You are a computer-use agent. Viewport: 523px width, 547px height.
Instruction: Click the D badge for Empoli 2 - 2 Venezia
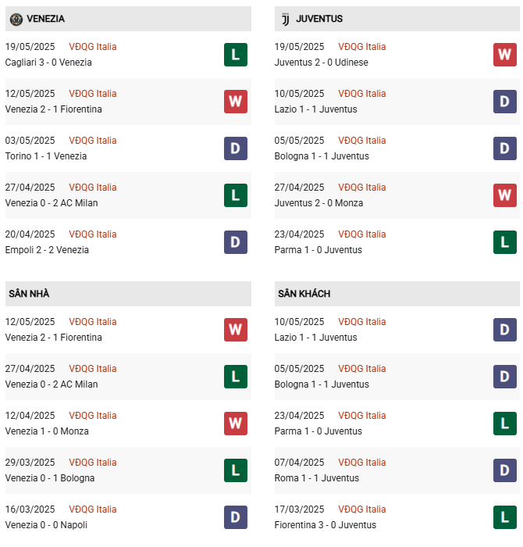236,242
